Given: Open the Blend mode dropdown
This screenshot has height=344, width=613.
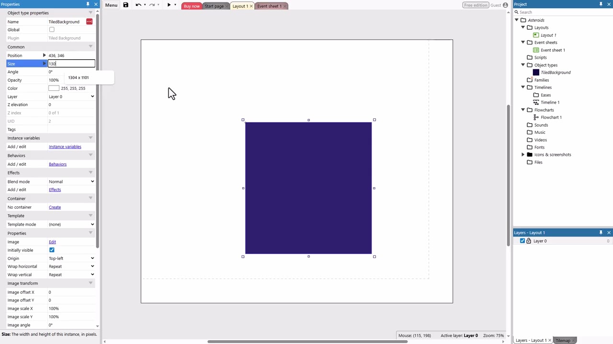Looking at the screenshot, I should pyautogui.click(x=71, y=182).
